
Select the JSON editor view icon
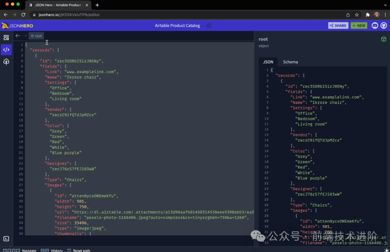(x=6, y=50)
